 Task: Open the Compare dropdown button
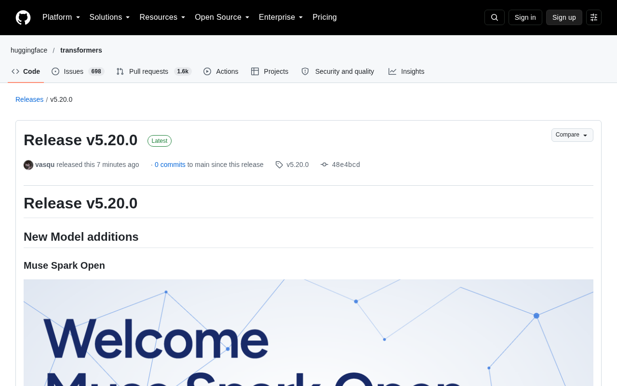coord(572,135)
